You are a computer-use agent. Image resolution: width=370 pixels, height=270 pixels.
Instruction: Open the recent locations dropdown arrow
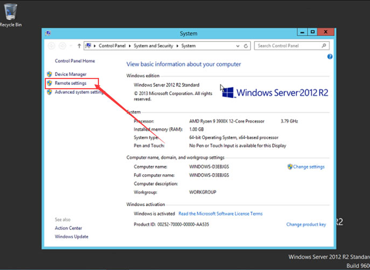71,46
